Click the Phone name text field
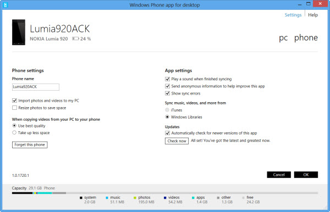This screenshot has width=330, height=212. [36, 87]
